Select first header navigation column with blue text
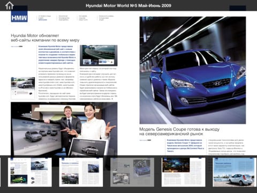 (x=44, y=18)
